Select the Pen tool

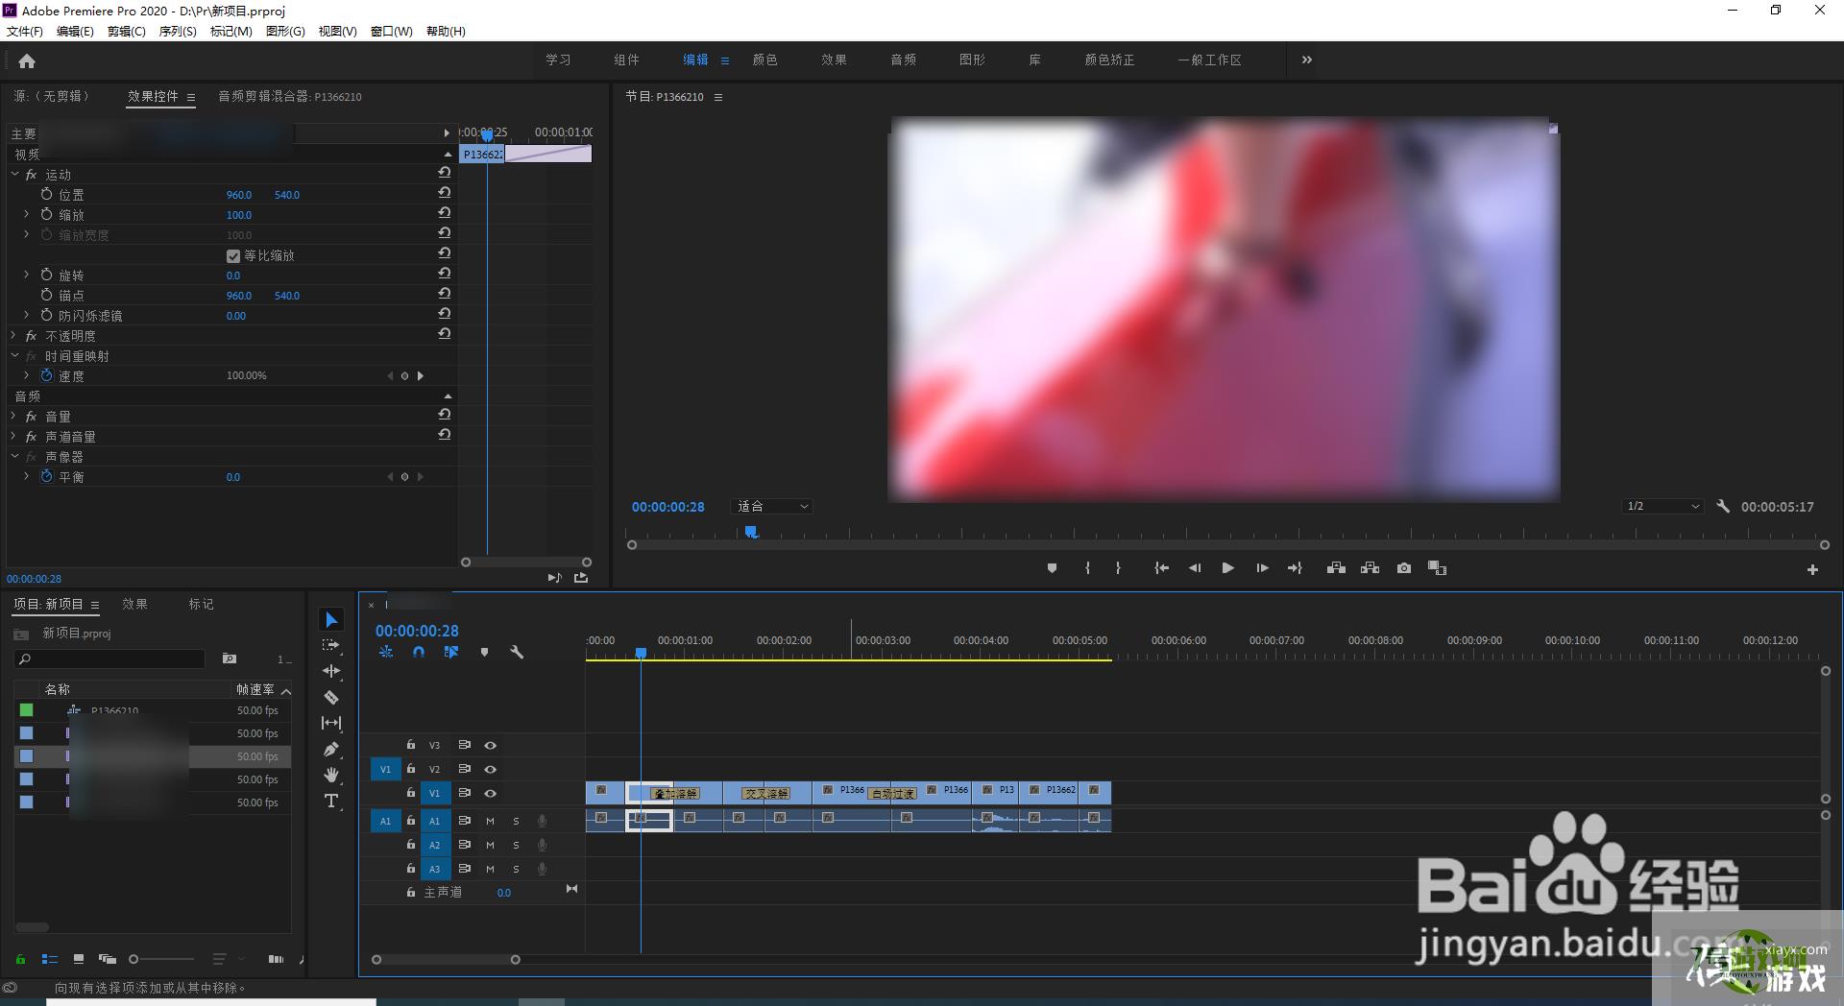pyautogui.click(x=331, y=749)
